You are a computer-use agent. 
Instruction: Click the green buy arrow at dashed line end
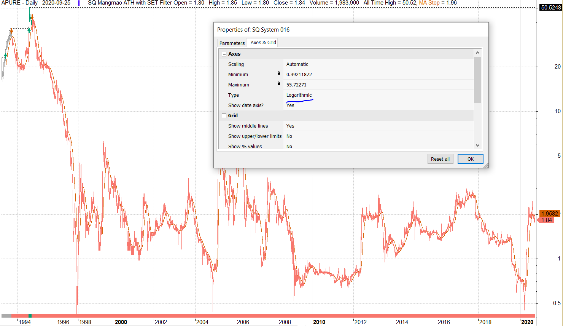click(x=29, y=30)
